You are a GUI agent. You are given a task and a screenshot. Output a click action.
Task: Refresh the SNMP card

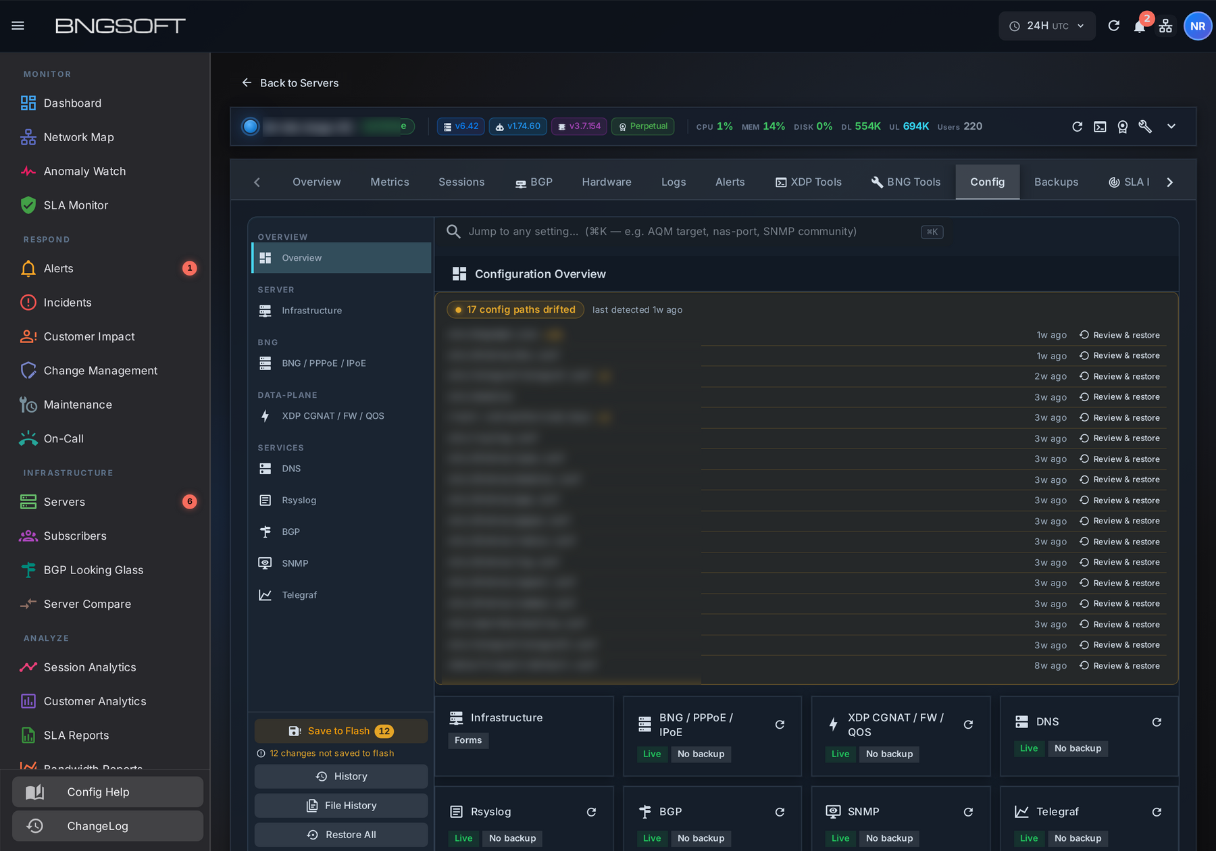point(968,812)
